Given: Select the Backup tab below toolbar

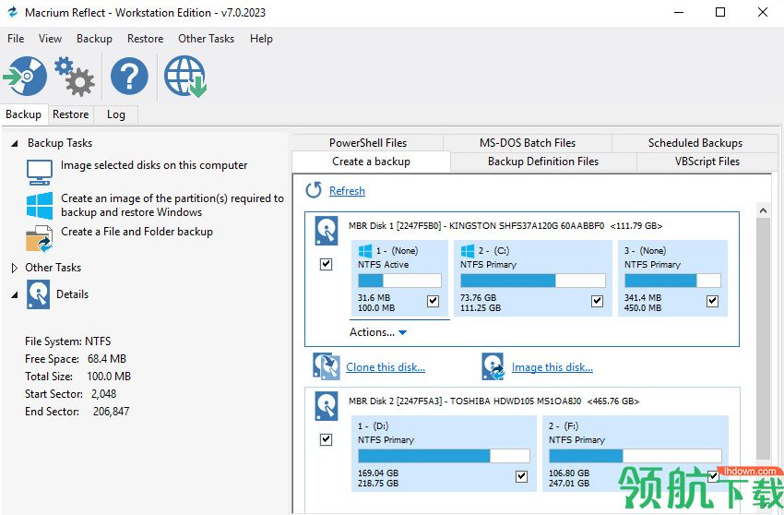Looking at the screenshot, I should (x=23, y=114).
